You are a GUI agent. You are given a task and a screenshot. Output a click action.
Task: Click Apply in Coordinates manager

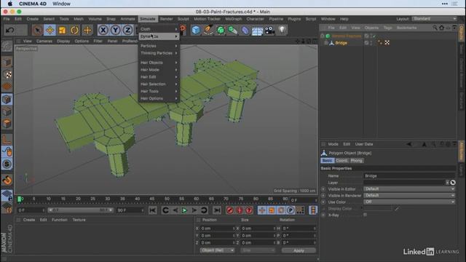pos(299,250)
